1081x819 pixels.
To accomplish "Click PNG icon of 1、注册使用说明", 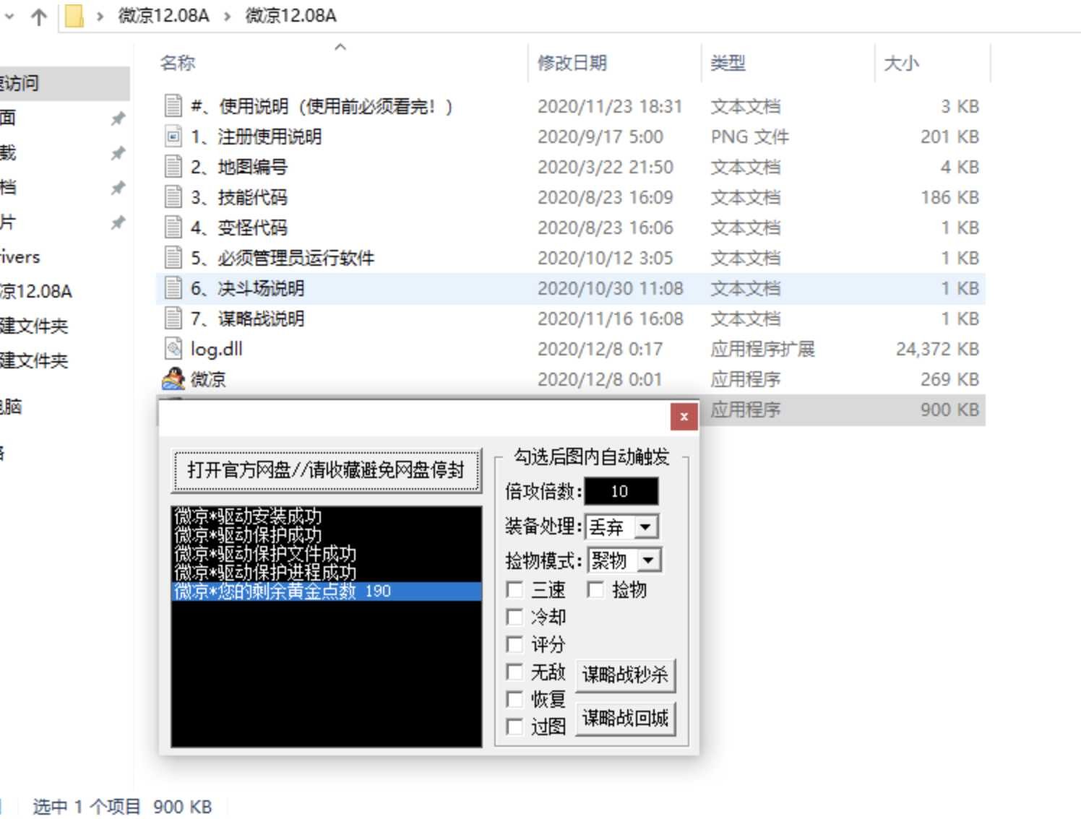I will pyautogui.click(x=173, y=136).
